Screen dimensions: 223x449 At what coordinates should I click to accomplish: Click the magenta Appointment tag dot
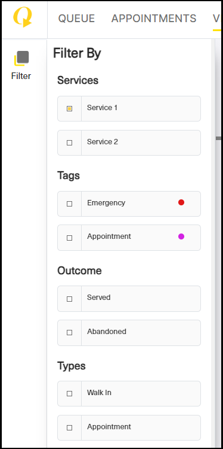(x=181, y=236)
